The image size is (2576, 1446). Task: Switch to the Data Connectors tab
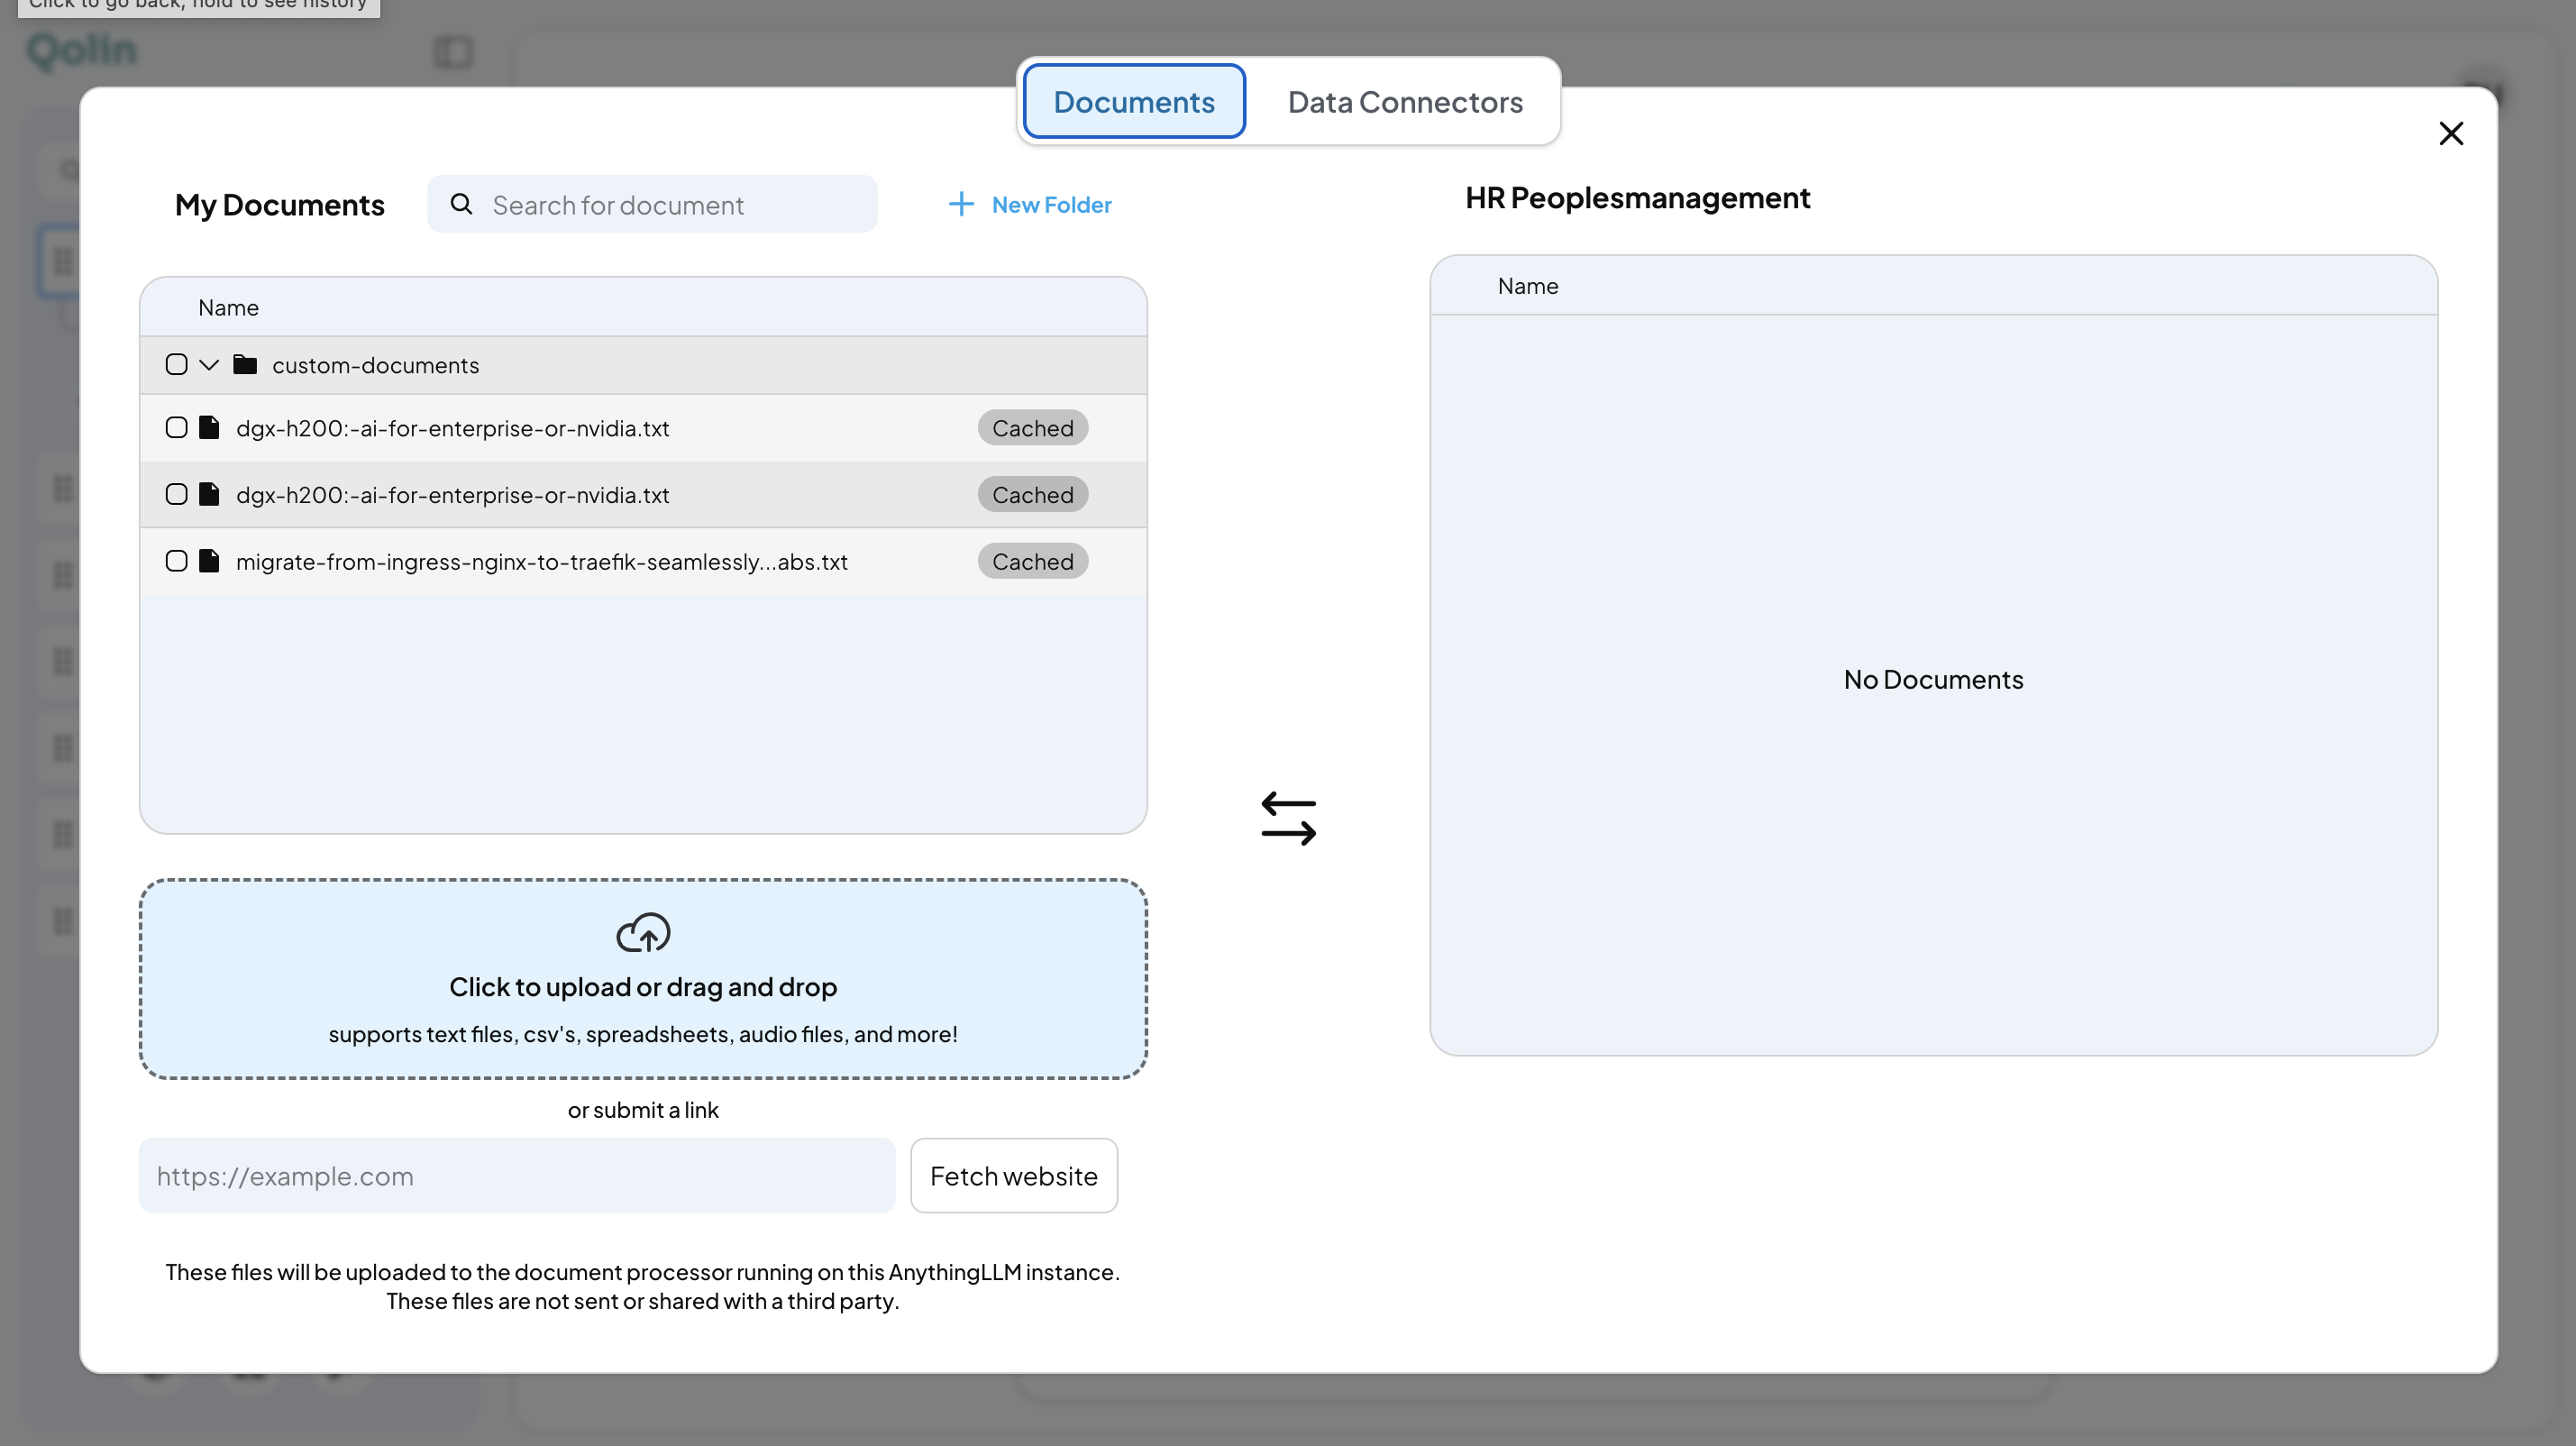(1404, 101)
